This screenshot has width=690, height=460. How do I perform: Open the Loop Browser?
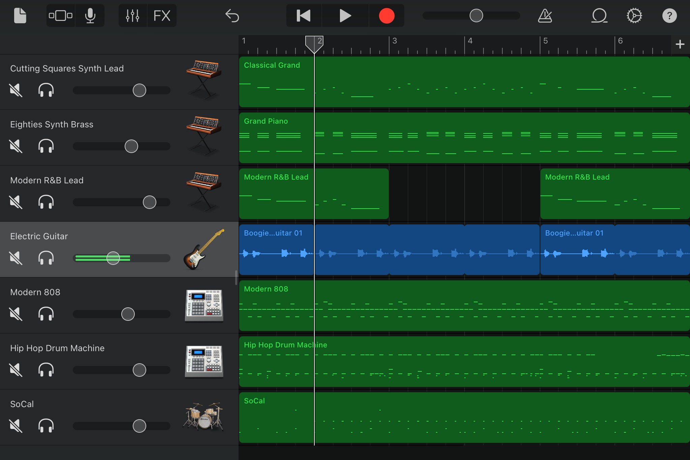pyautogui.click(x=599, y=16)
